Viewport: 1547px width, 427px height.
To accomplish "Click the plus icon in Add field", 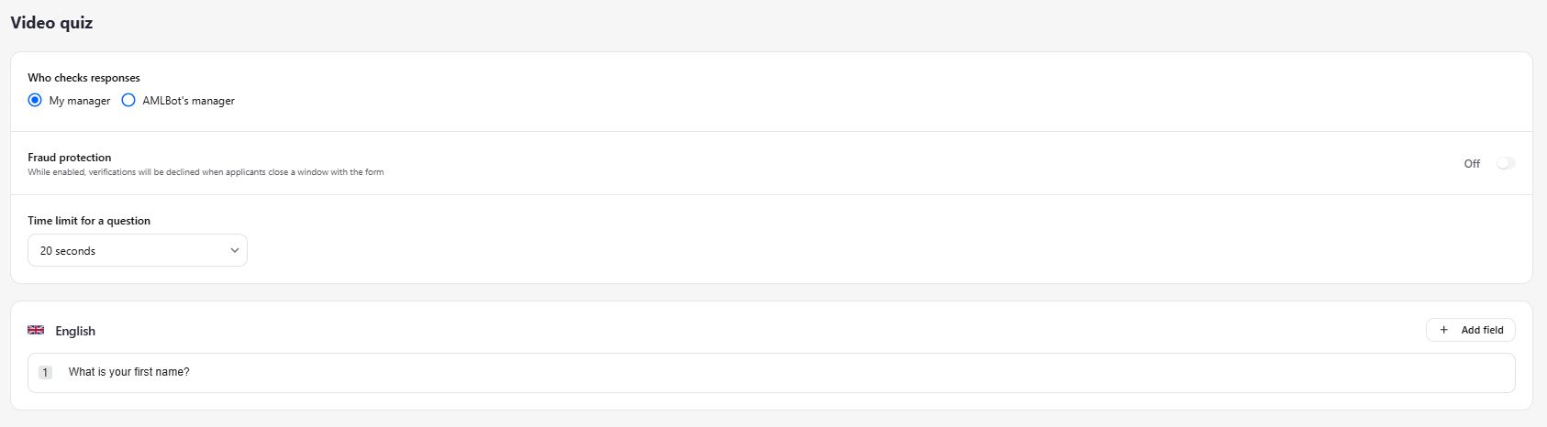I will pos(1444,330).
